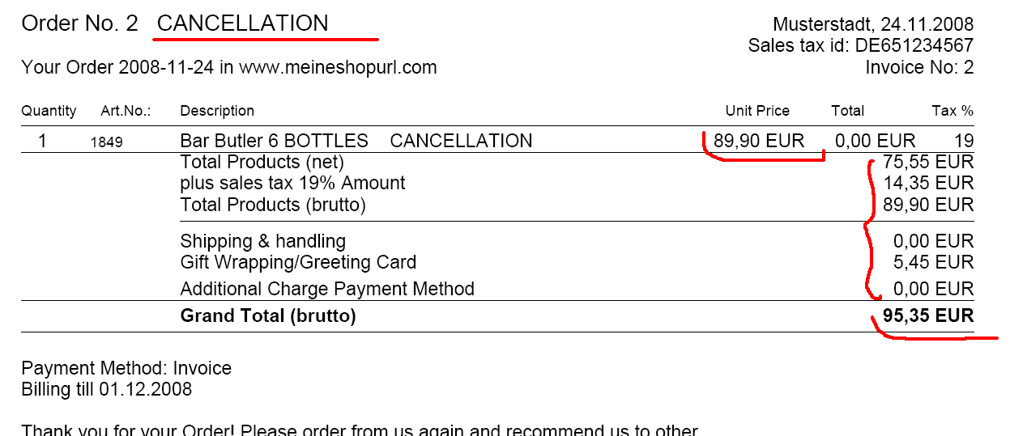Click the Musterstadt, 24.11.2008 date line
1010x436 pixels.
click(873, 24)
